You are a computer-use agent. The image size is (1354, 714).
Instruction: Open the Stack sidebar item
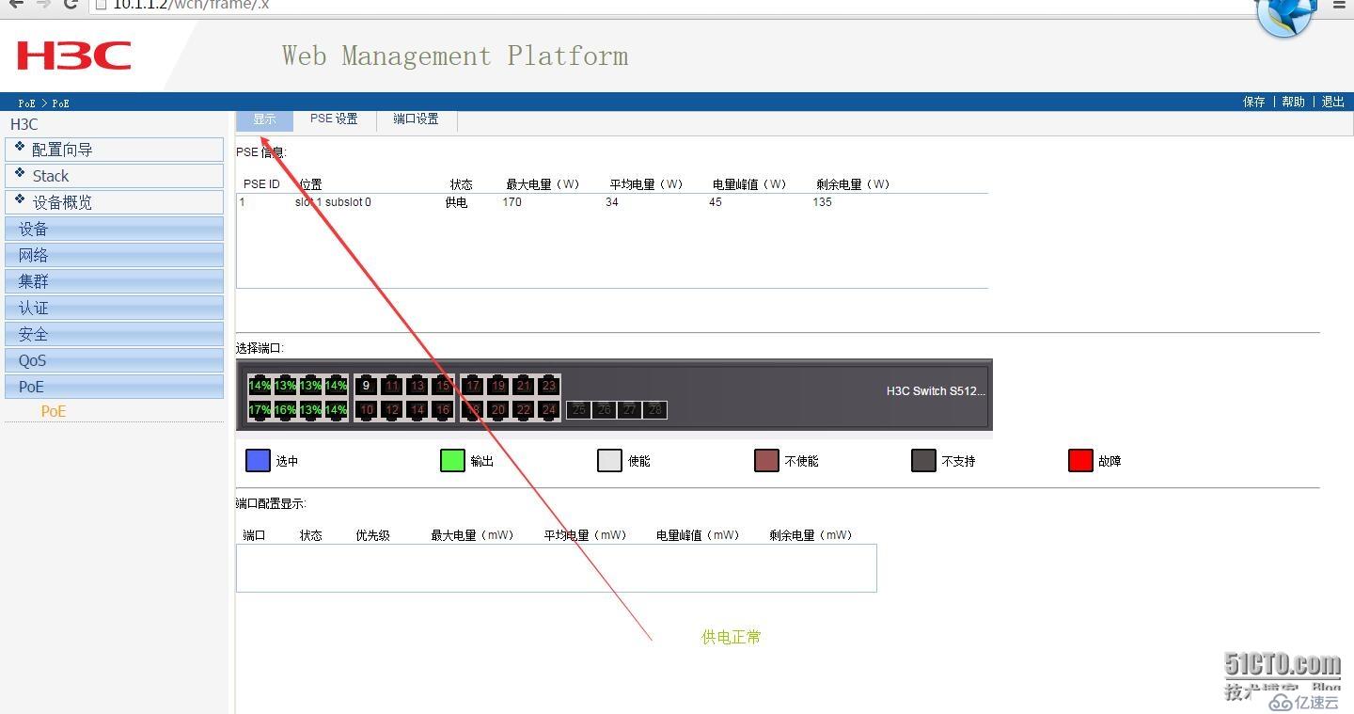115,176
